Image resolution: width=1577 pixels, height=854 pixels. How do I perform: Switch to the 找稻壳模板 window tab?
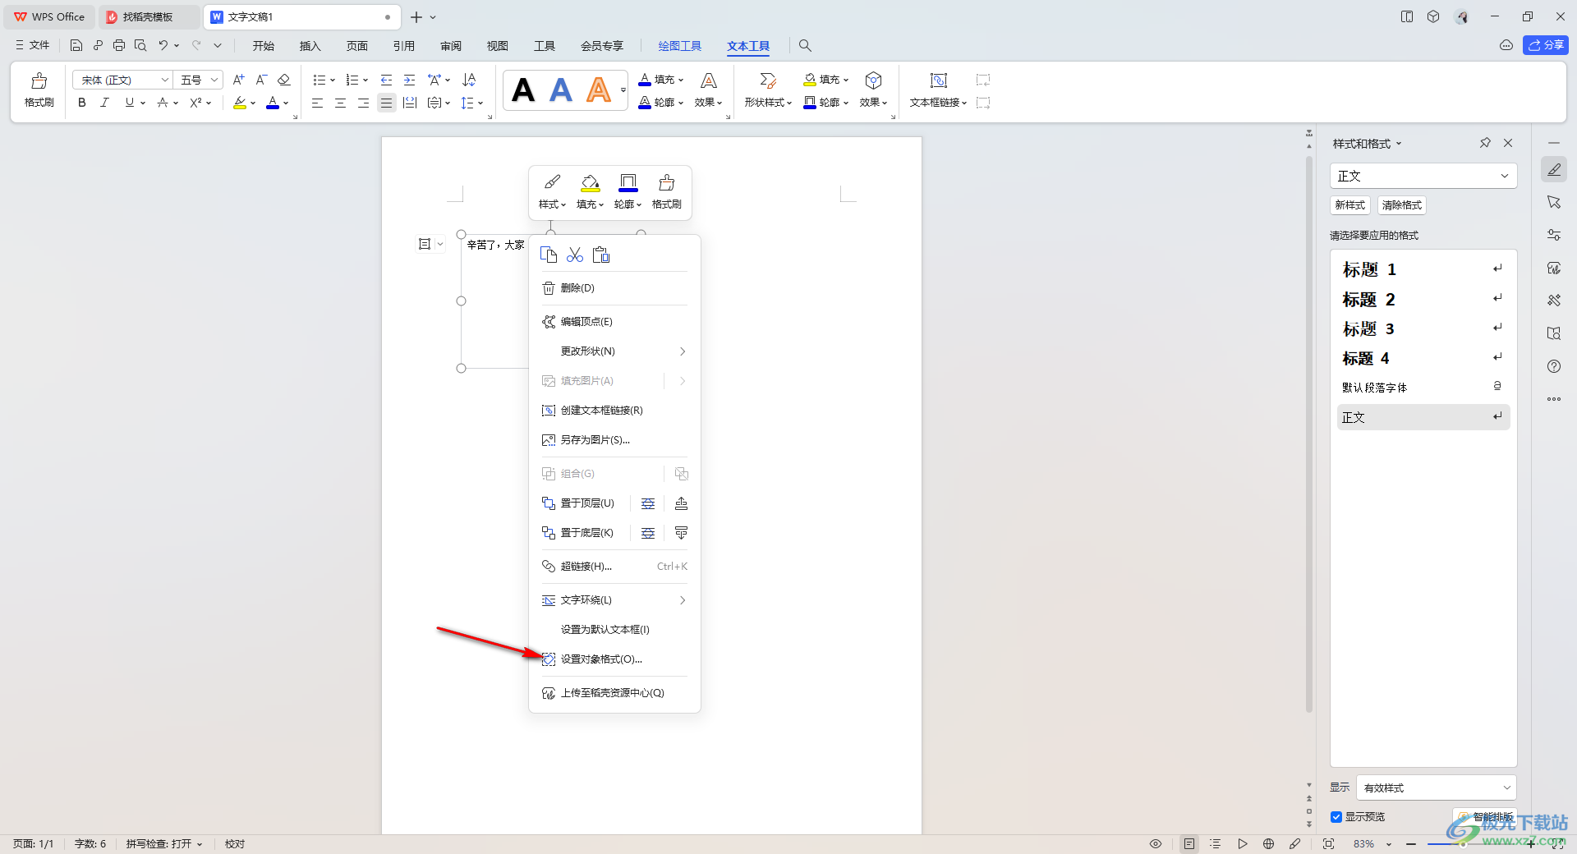tap(148, 16)
